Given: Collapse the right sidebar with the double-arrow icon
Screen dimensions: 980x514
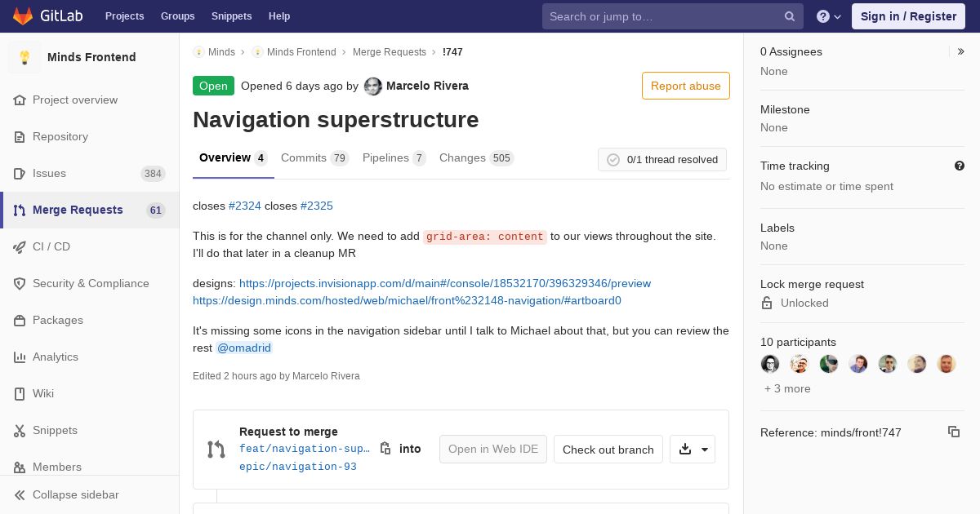Looking at the screenshot, I should 961,51.
